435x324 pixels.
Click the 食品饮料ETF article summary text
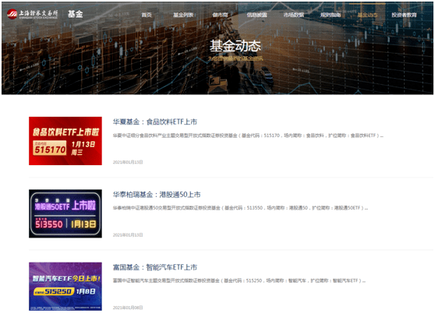pos(248,136)
